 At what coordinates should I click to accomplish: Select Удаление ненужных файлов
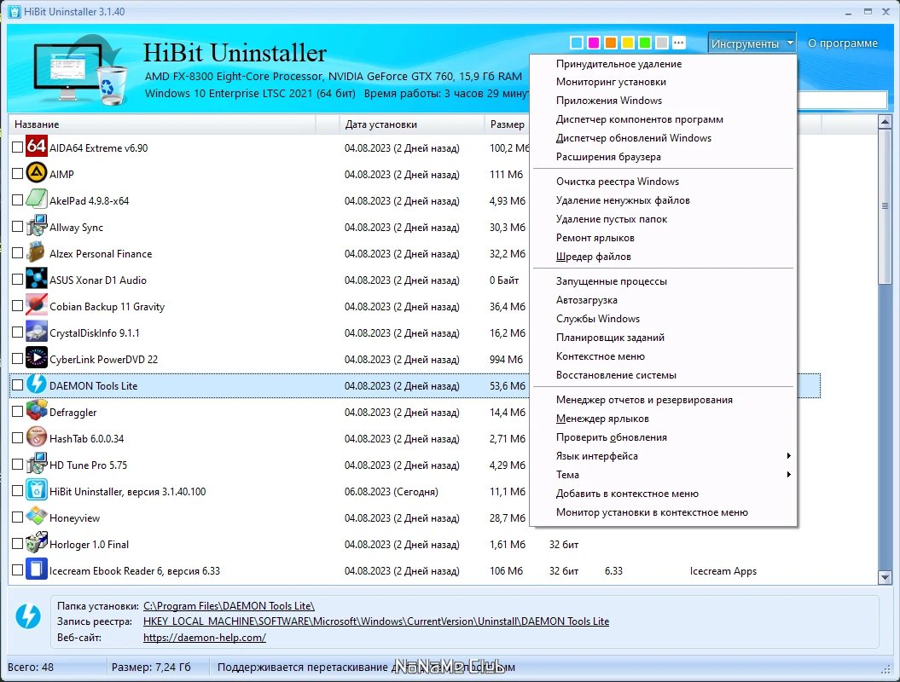click(x=664, y=200)
